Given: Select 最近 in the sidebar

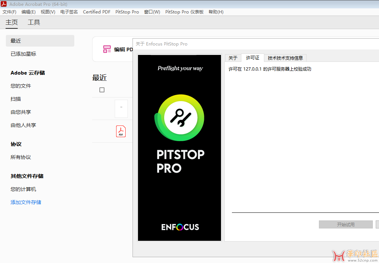Looking at the screenshot, I should [x=40, y=41].
